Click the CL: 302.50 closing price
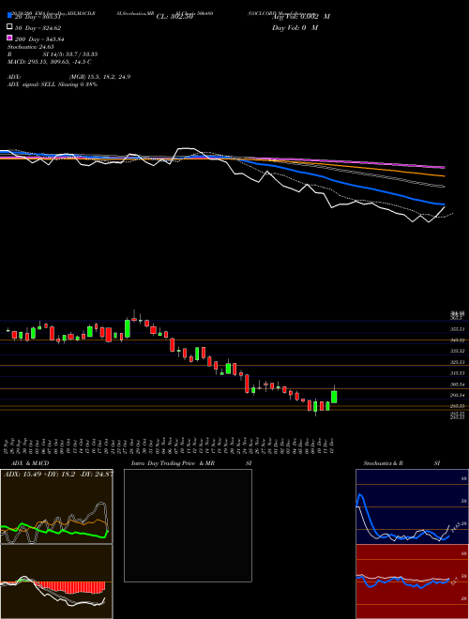The height and width of the screenshot is (619, 469). (174, 17)
